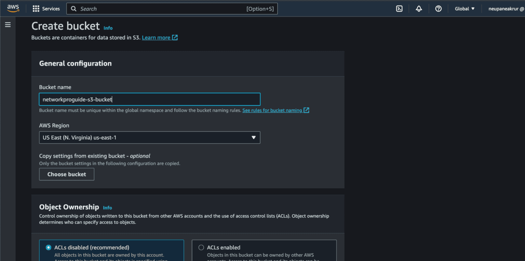
Task: Select the ACLs disabled (recommended) radio option
Action: tap(49, 248)
